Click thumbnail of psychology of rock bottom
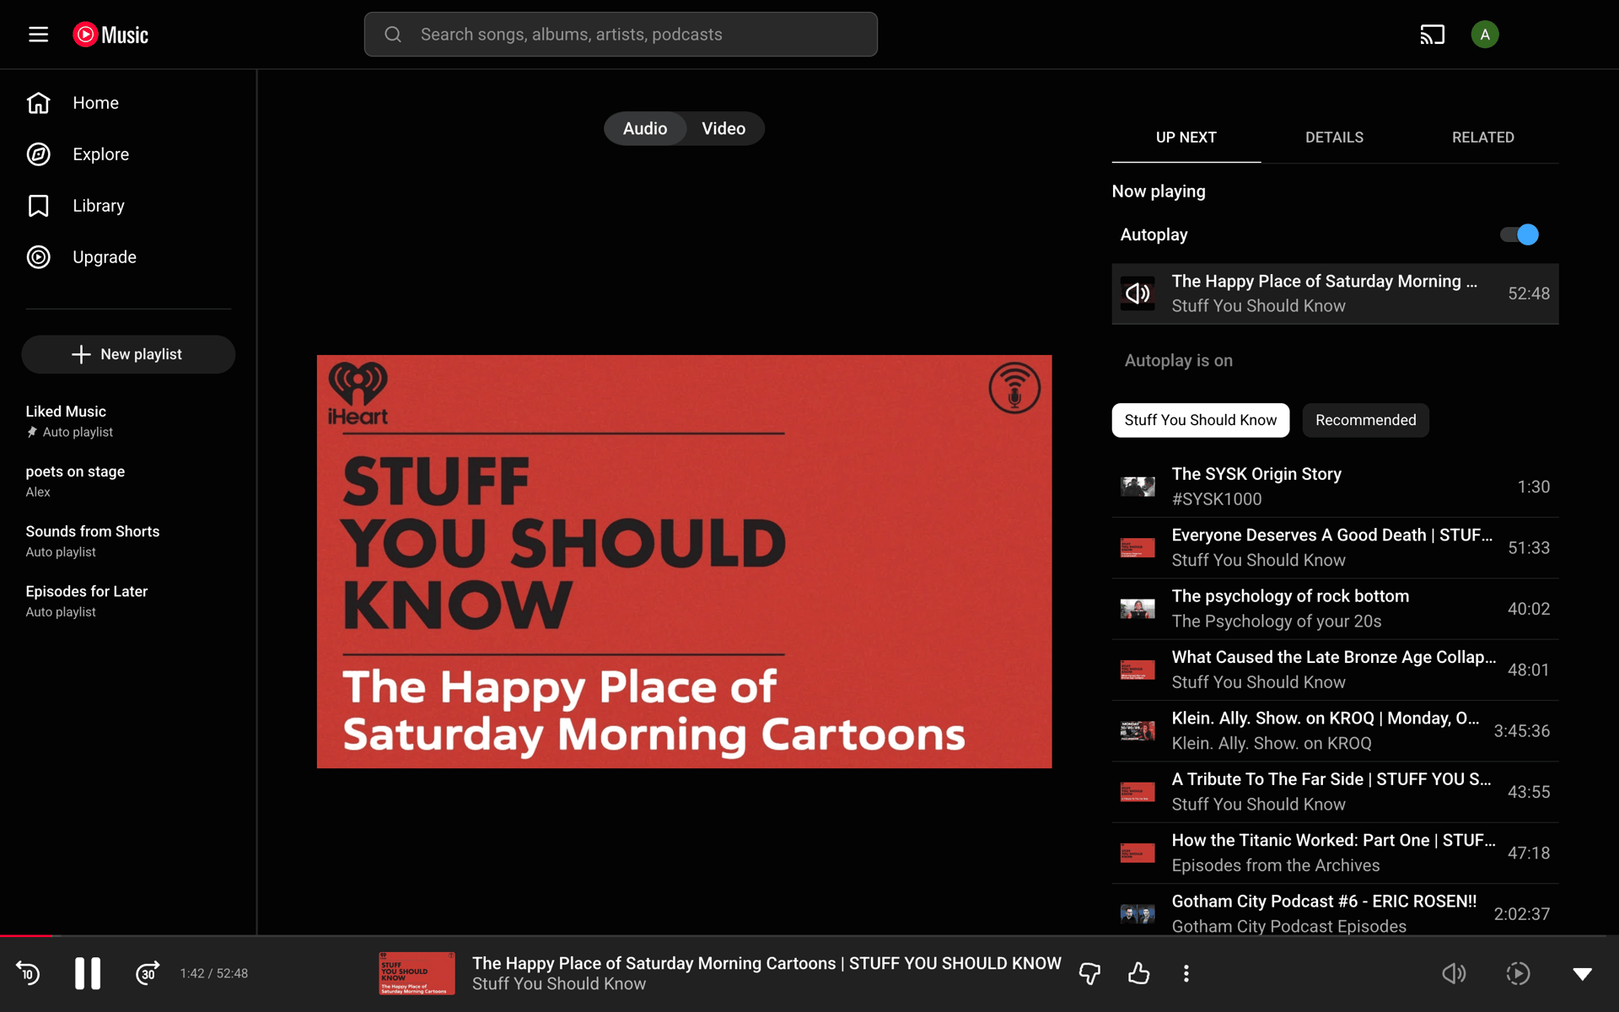Screen dimensions: 1619x1012 point(1138,609)
